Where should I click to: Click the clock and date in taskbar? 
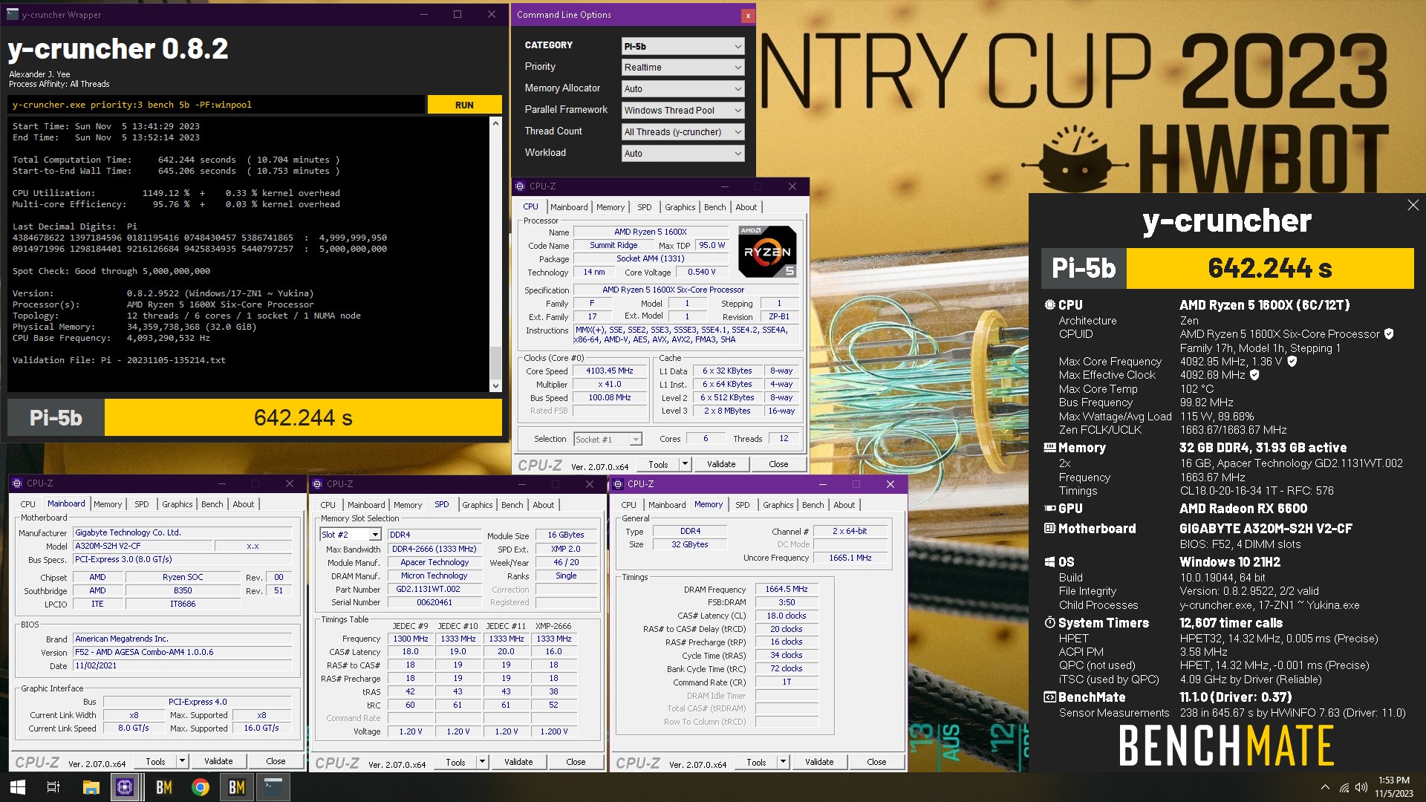(x=1393, y=787)
